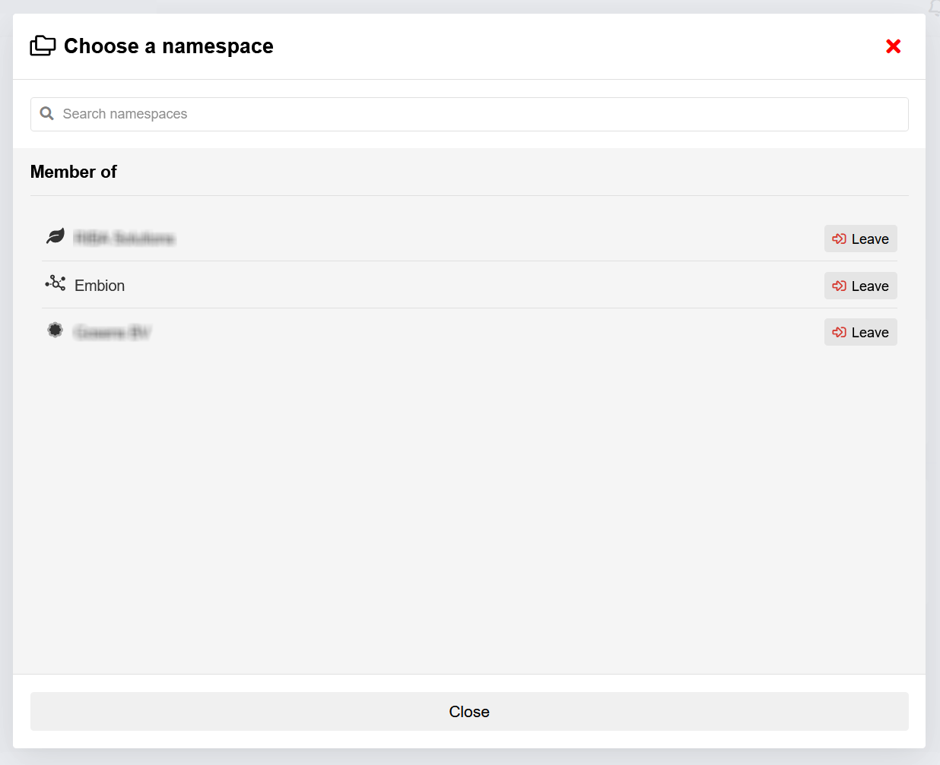Click the red exit icon in the first Leave button

pyautogui.click(x=840, y=239)
